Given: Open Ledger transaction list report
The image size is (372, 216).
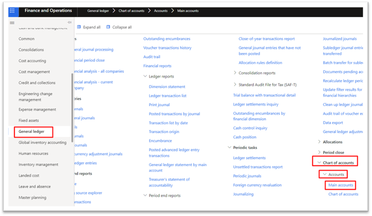Looking at the screenshot, I should [x=167, y=96].
